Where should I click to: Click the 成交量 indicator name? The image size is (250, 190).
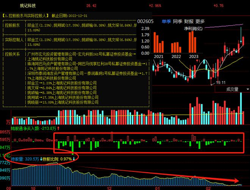point(232,89)
